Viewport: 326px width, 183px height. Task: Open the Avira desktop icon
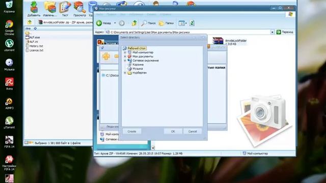[9, 84]
